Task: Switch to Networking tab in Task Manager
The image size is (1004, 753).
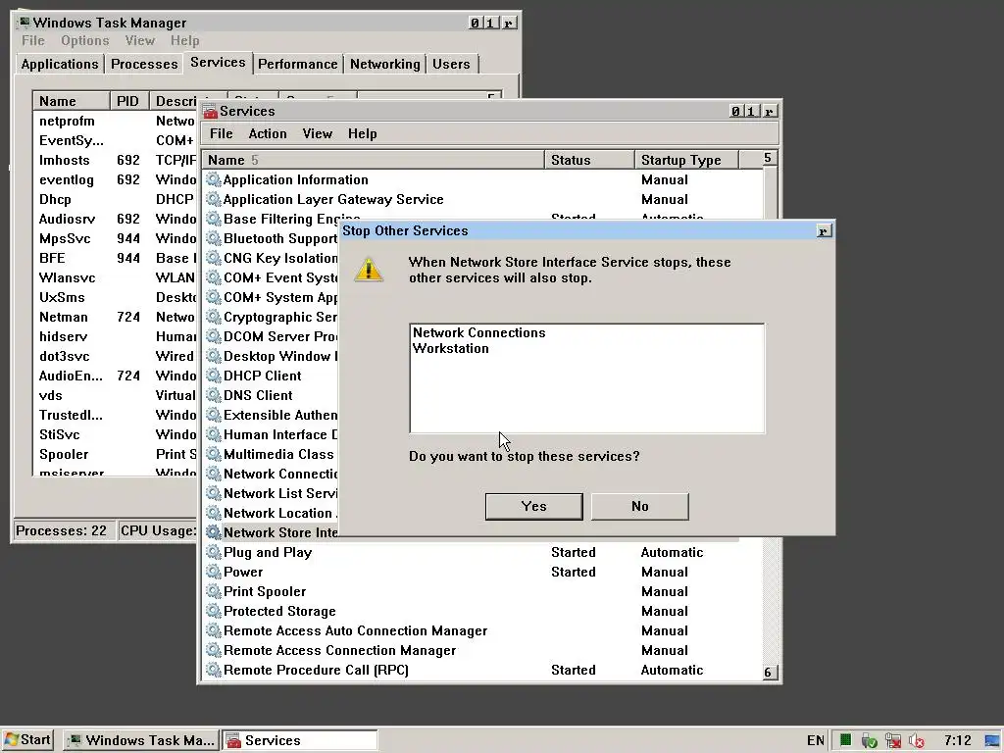Action: click(384, 64)
